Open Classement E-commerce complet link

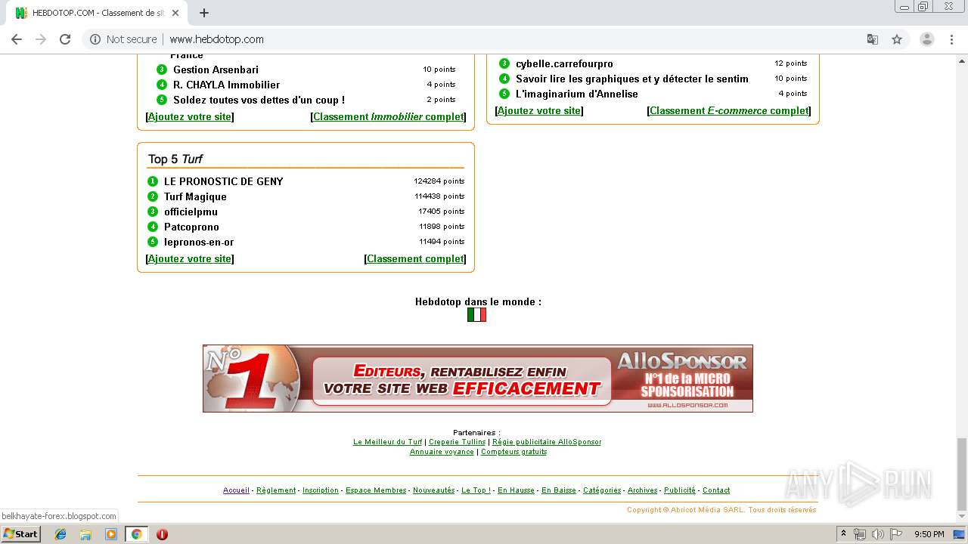pyautogui.click(x=729, y=110)
